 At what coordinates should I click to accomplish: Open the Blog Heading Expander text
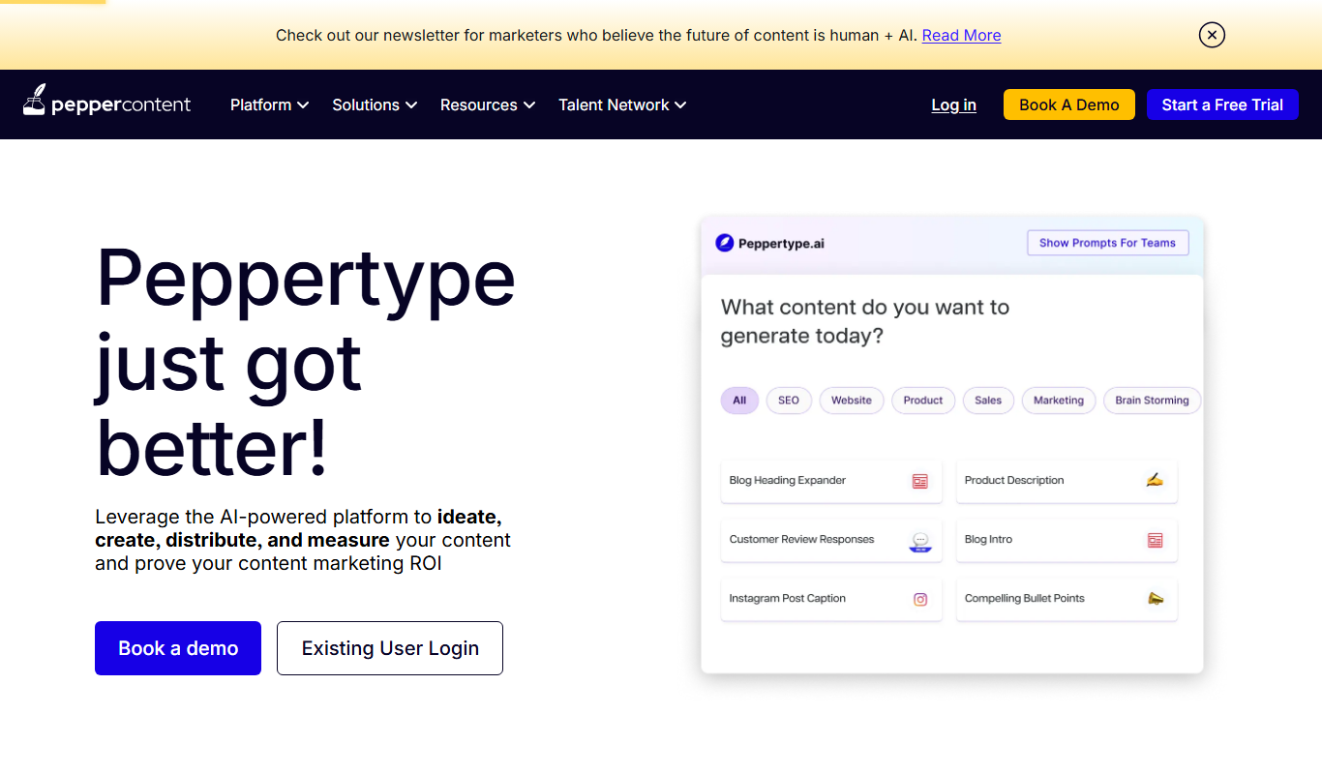point(788,480)
